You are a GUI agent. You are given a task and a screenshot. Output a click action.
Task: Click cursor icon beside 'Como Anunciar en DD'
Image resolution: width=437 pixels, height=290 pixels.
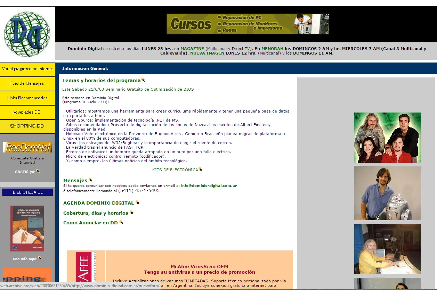[x=121, y=222]
